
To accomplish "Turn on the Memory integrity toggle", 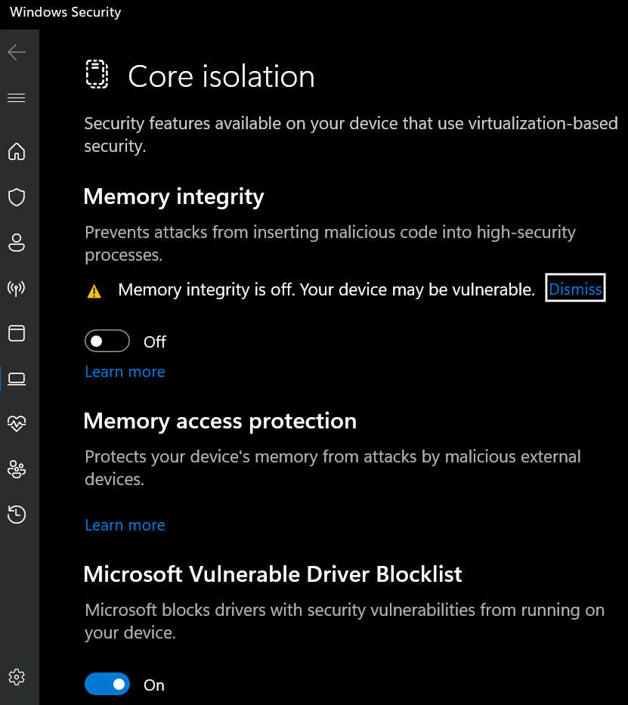I will coord(107,341).
